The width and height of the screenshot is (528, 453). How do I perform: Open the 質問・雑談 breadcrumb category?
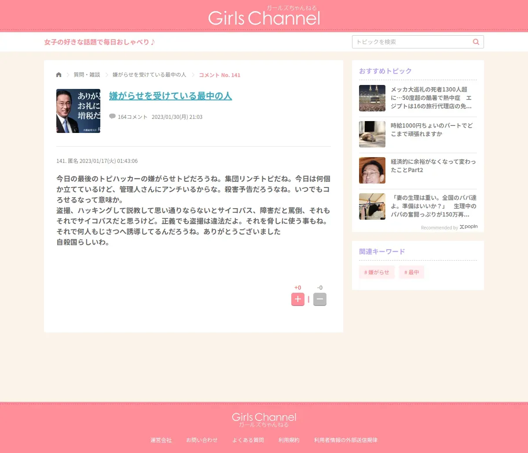87,75
